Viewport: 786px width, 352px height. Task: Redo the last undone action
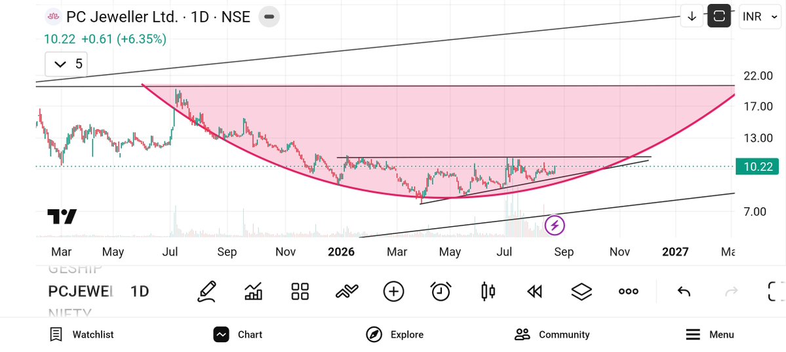tap(732, 291)
